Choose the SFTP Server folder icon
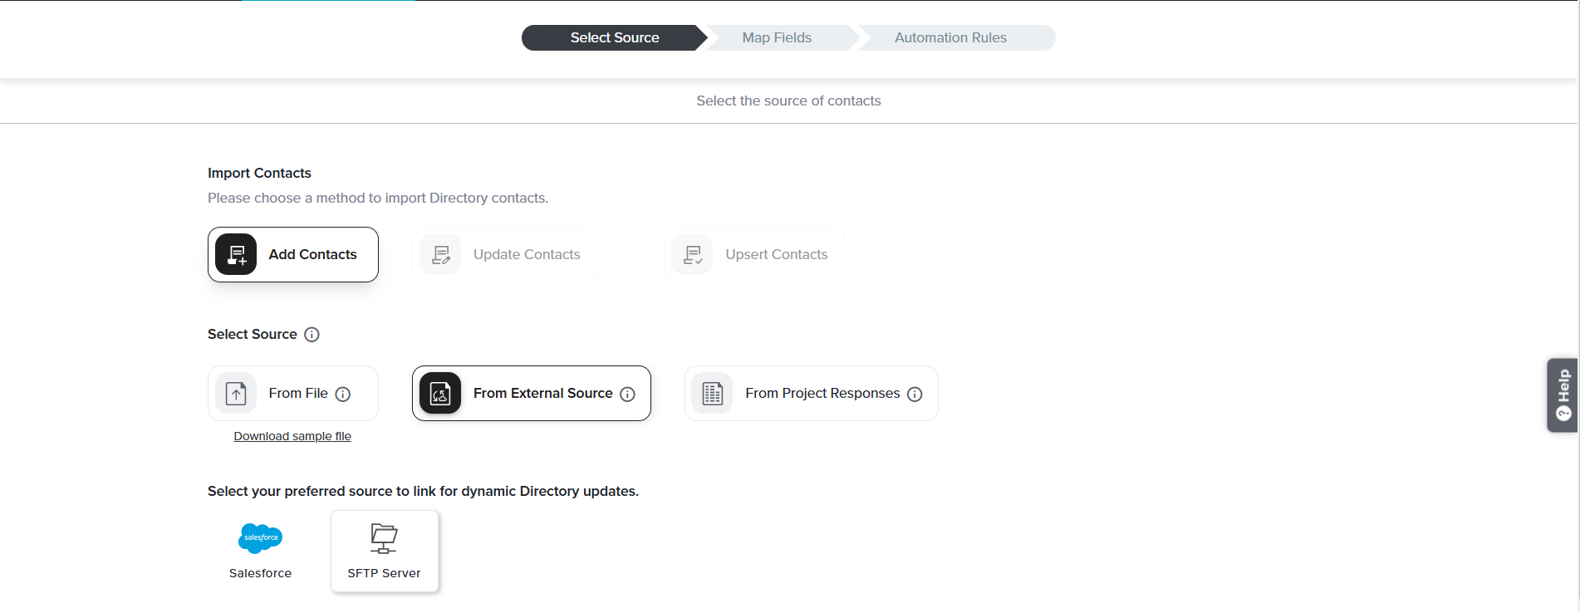 (x=384, y=538)
